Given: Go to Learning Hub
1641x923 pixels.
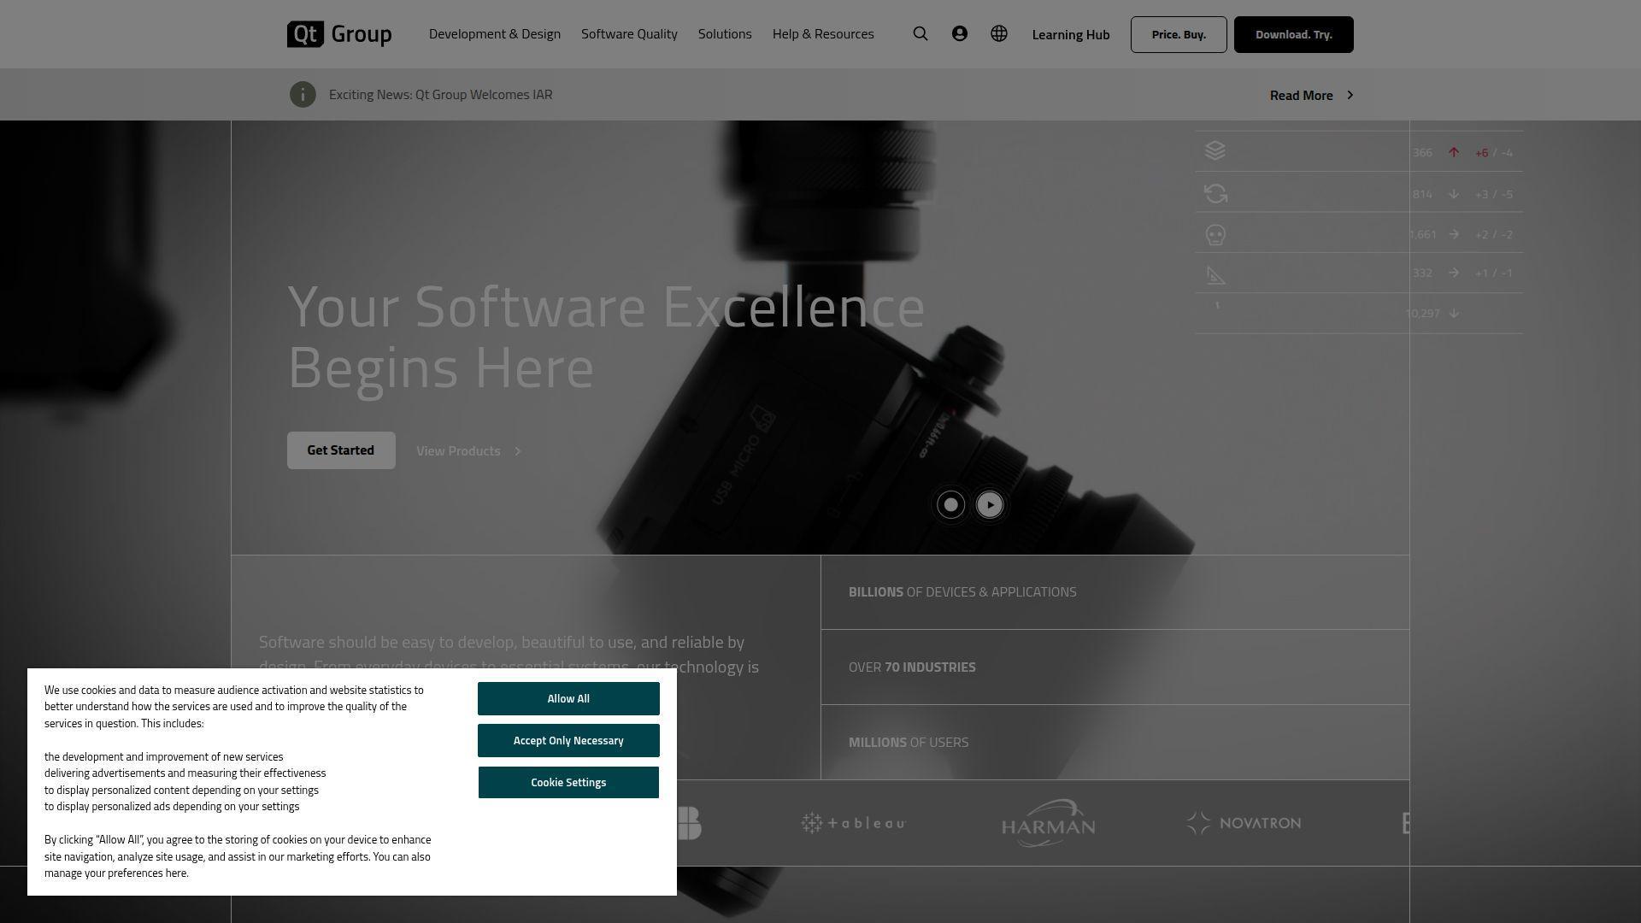Looking at the screenshot, I should click(1070, 35).
